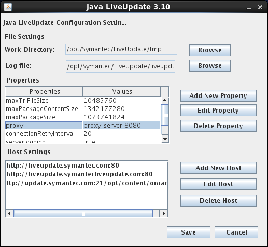Viewport: 268px width, 247px height.
Task: Focus the Log file path field
Action: coord(120,66)
